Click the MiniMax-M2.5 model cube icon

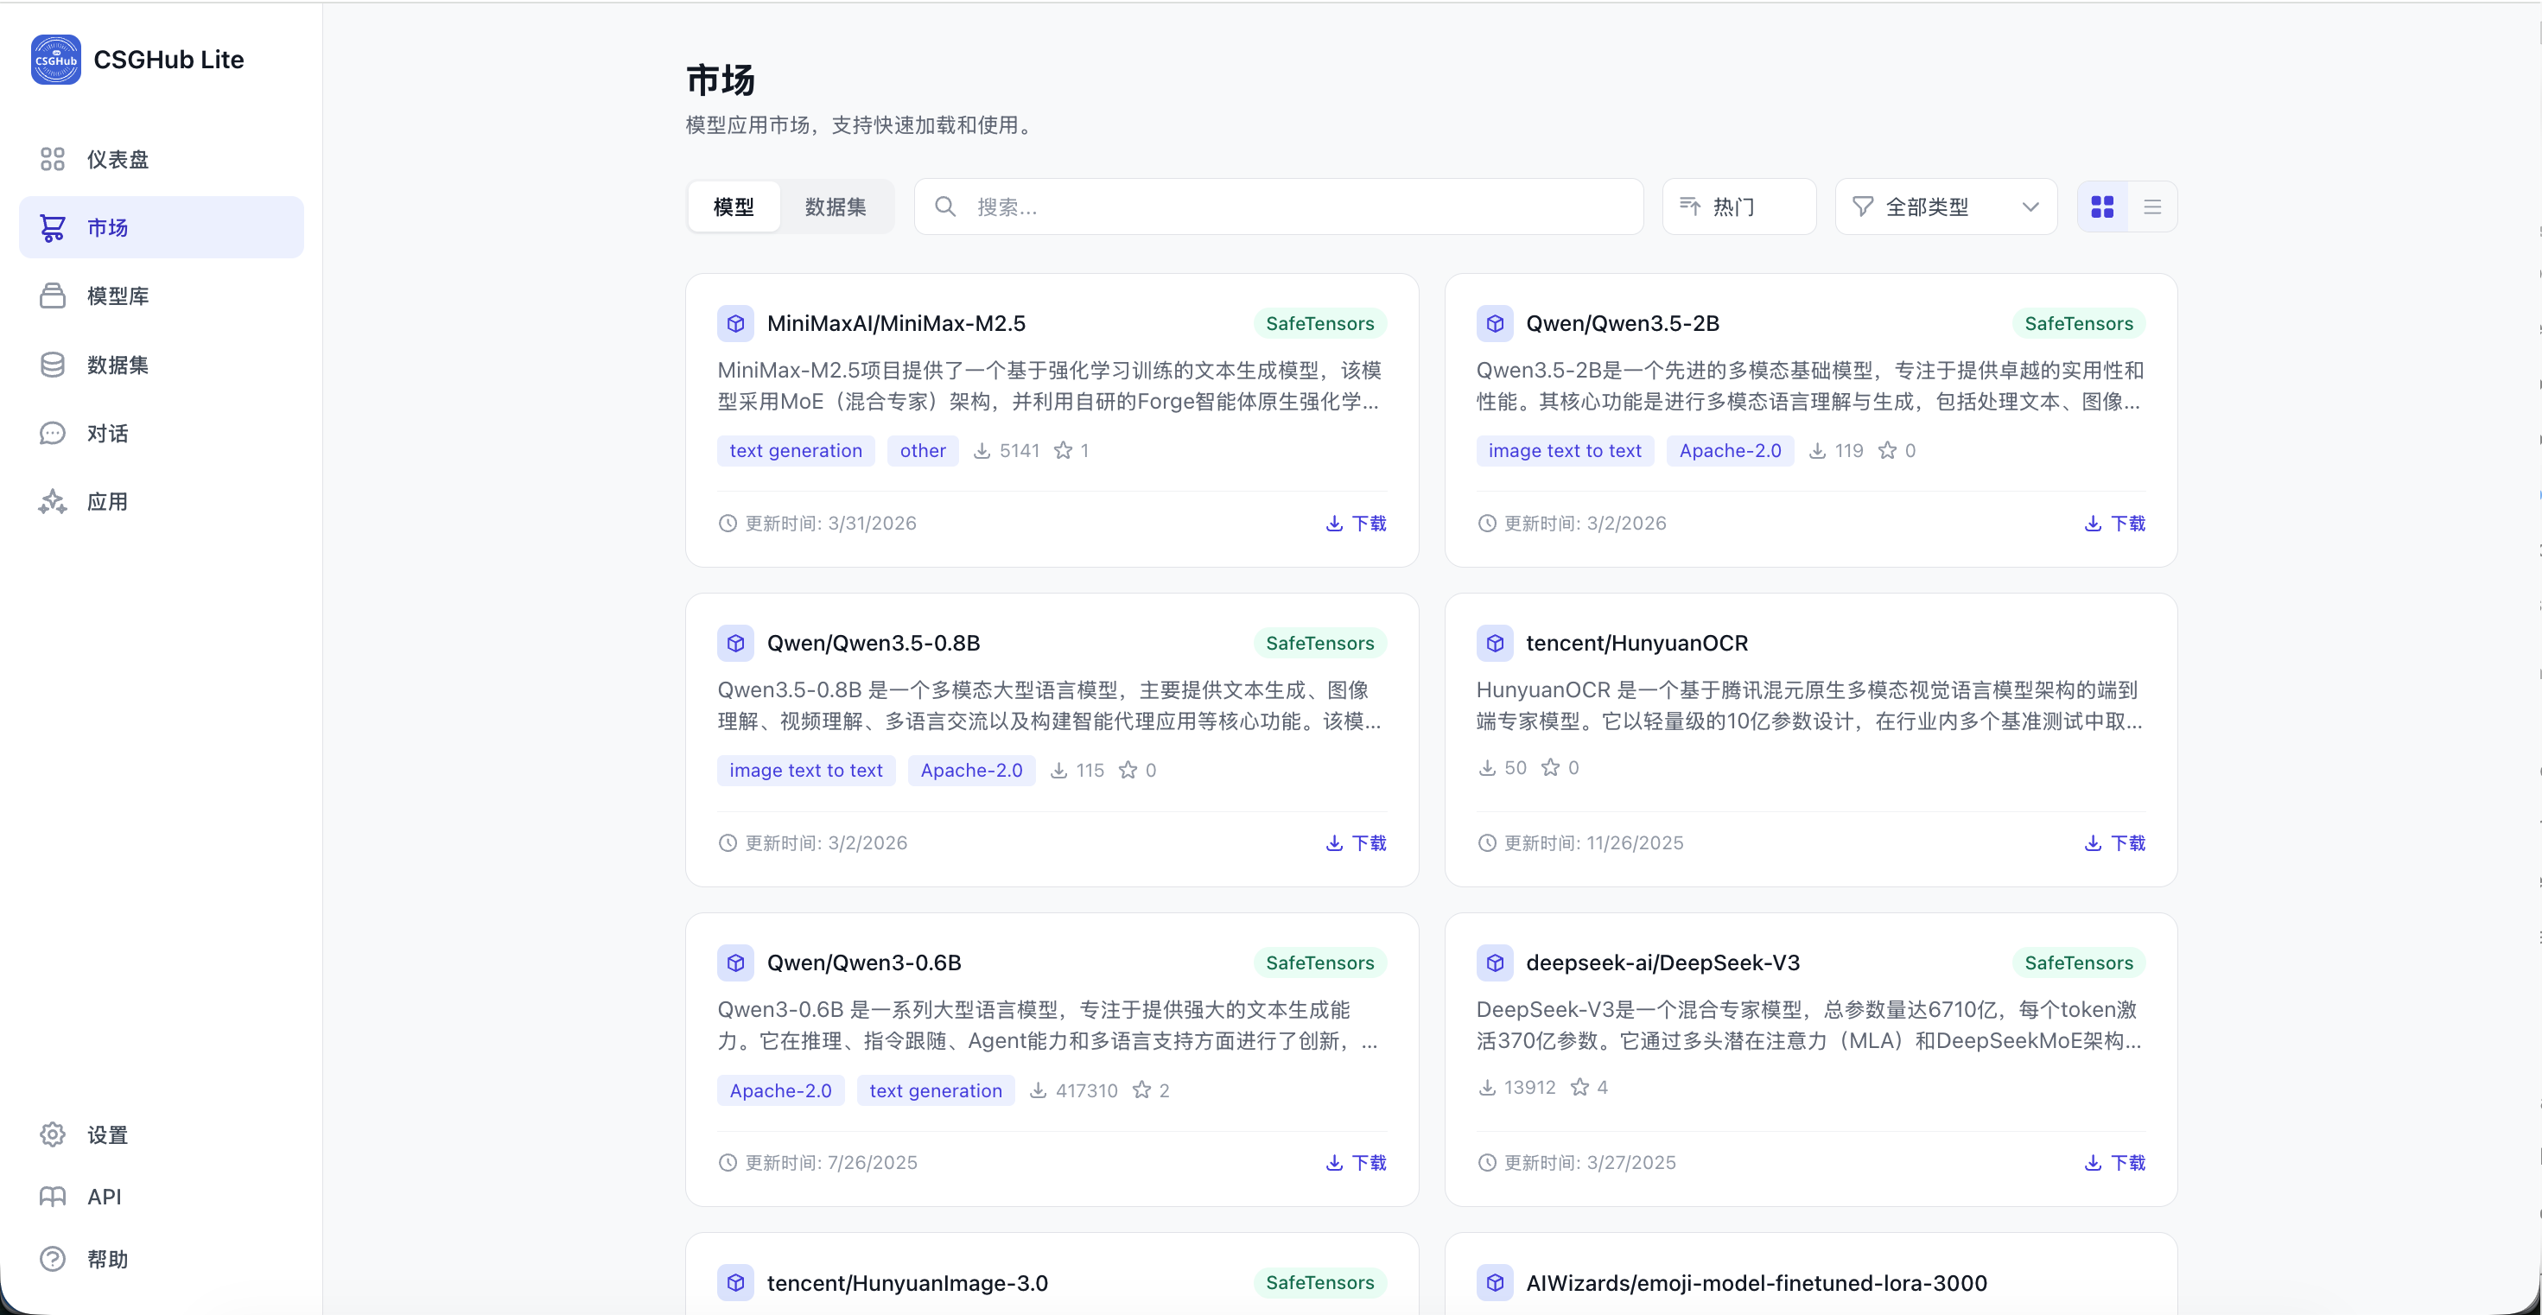tap(736, 324)
